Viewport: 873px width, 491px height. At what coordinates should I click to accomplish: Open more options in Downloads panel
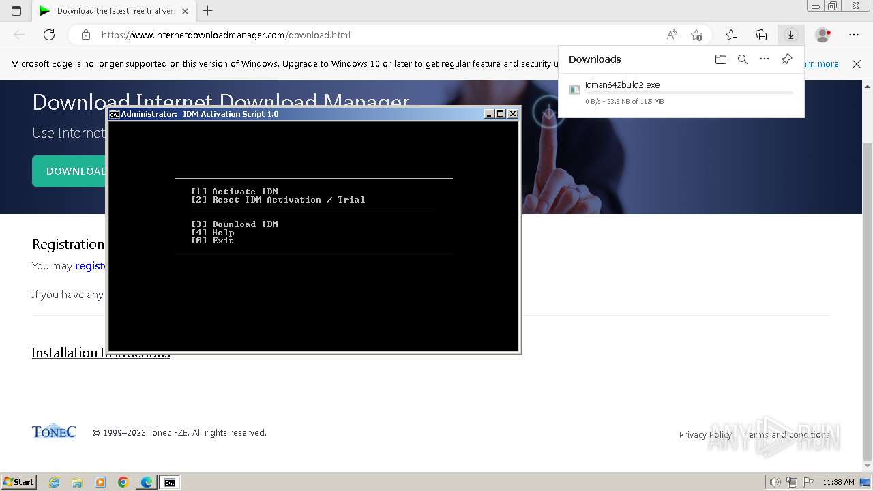point(765,59)
